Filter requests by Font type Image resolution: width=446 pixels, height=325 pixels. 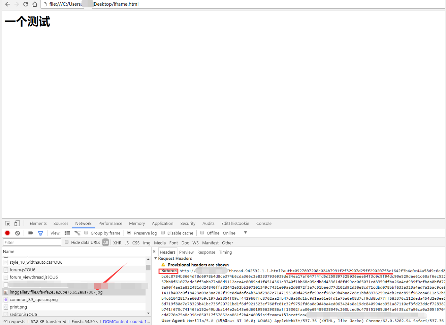pyautogui.click(x=173, y=243)
